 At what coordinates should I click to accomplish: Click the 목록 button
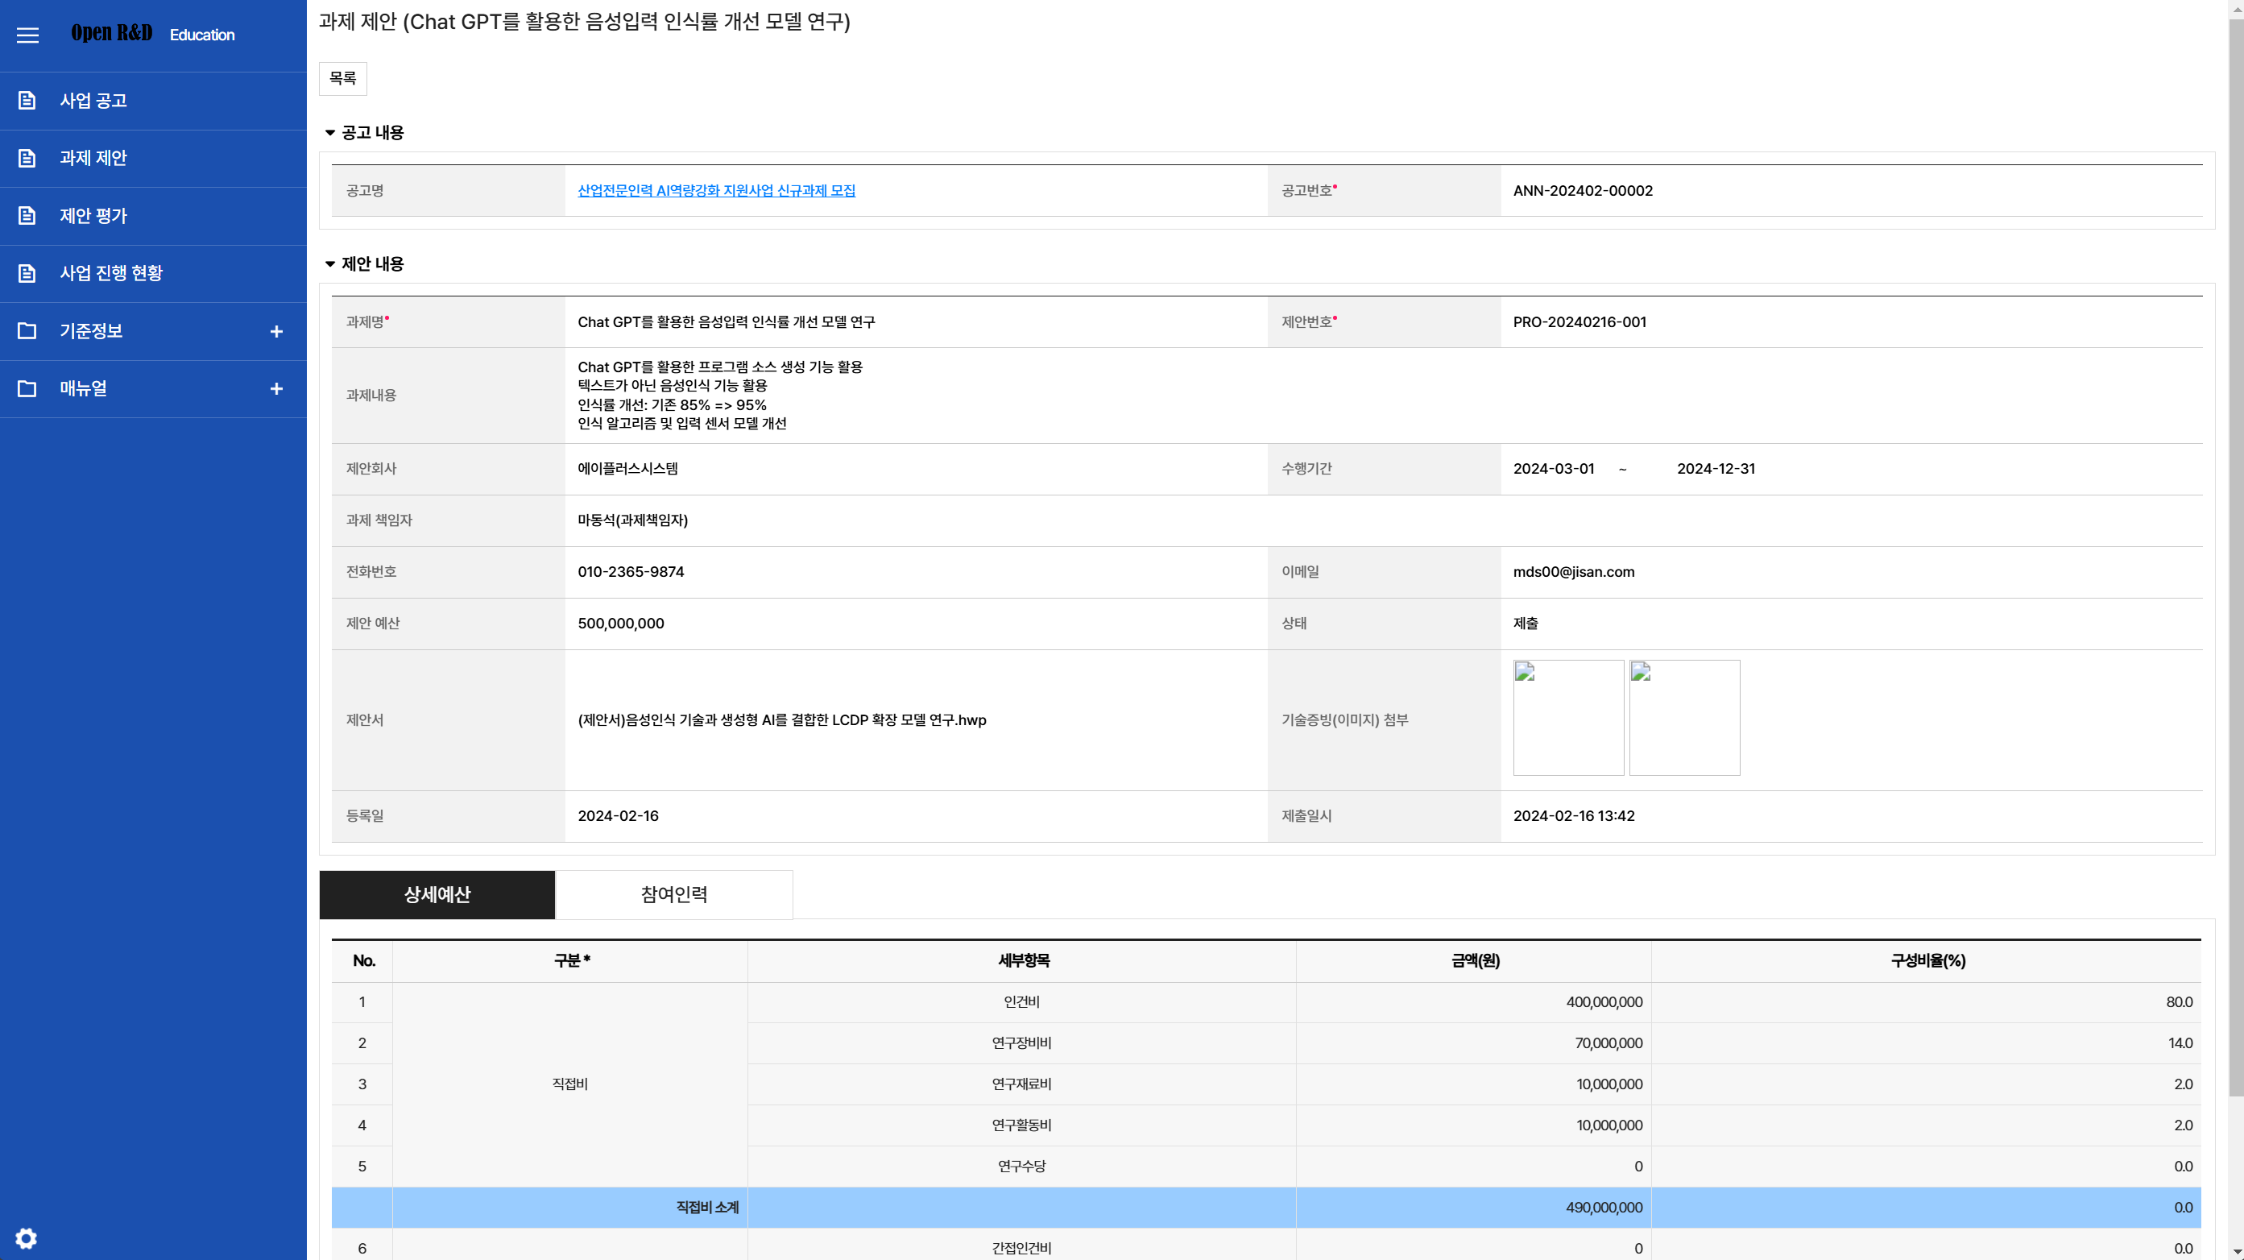(342, 79)
